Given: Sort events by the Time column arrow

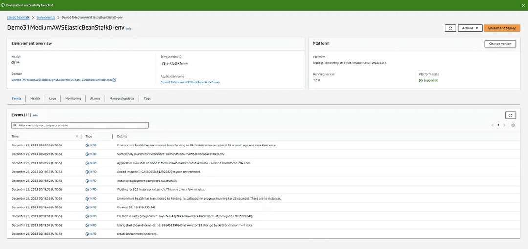Looking at the screenshot, I should click(77, 136).
